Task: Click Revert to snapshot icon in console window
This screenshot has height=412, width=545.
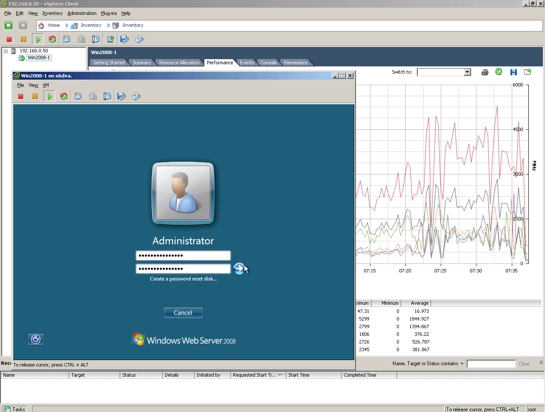Action: [93, 96]
